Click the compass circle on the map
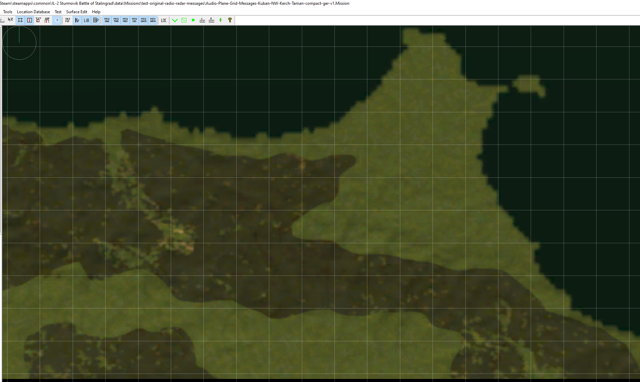Viewport: 640px width, 382px height. pos(19,43)
